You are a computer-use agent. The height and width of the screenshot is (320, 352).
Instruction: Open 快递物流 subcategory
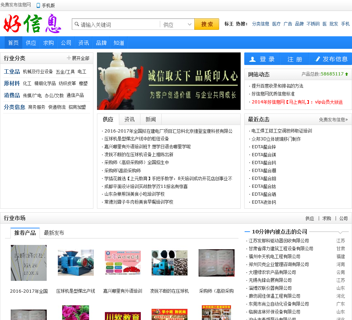(x=57, y=107)
